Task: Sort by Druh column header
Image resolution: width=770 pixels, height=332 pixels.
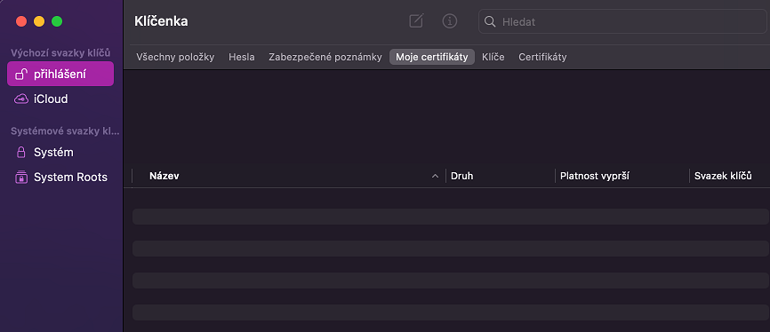Action: point(500,176)
